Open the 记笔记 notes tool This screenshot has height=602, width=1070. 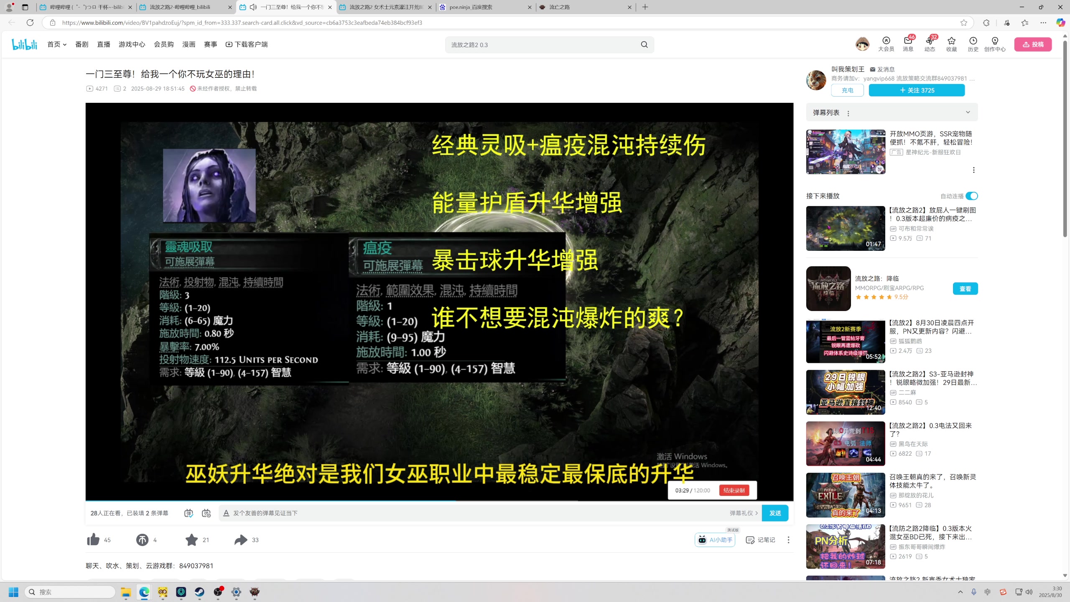pyautogui.click(x=760, y=540)
